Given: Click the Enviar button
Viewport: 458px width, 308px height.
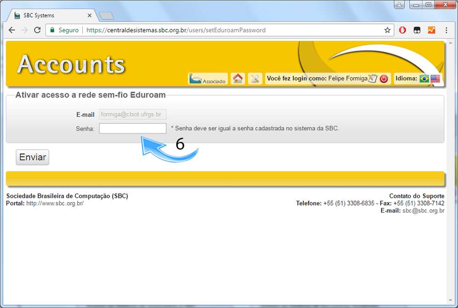Looking at the screenshot, I should pyautogui.click(x=33, y=157).
